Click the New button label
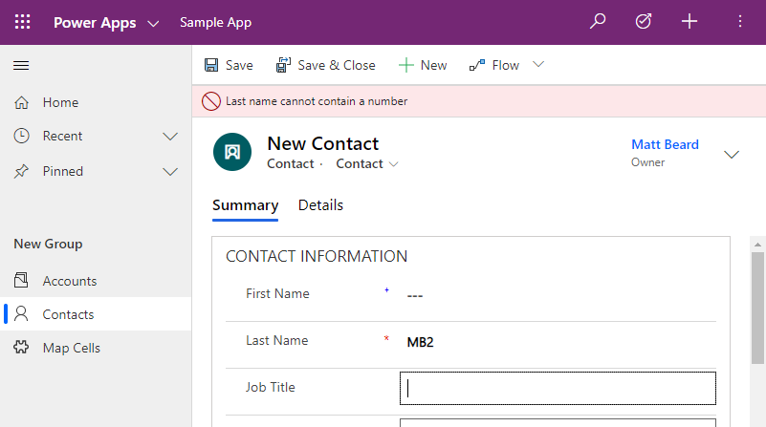The image size is (766, 427). pos(433,65)
